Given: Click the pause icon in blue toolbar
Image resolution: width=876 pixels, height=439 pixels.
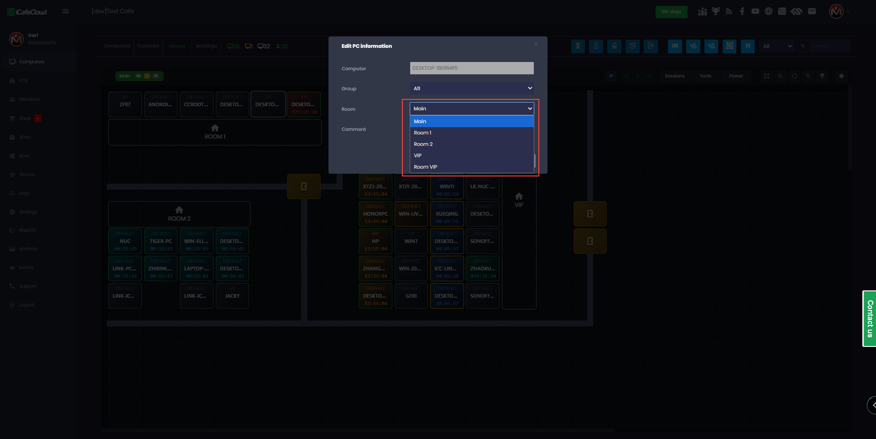Looking at the screenshot, I should 747,46.
